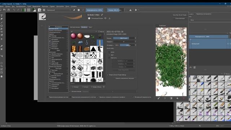Image resolution: width=231 pixels, height=130 pixels.
Task: Open the brush editor toolbar icon
Action: (x=39, y=10)
